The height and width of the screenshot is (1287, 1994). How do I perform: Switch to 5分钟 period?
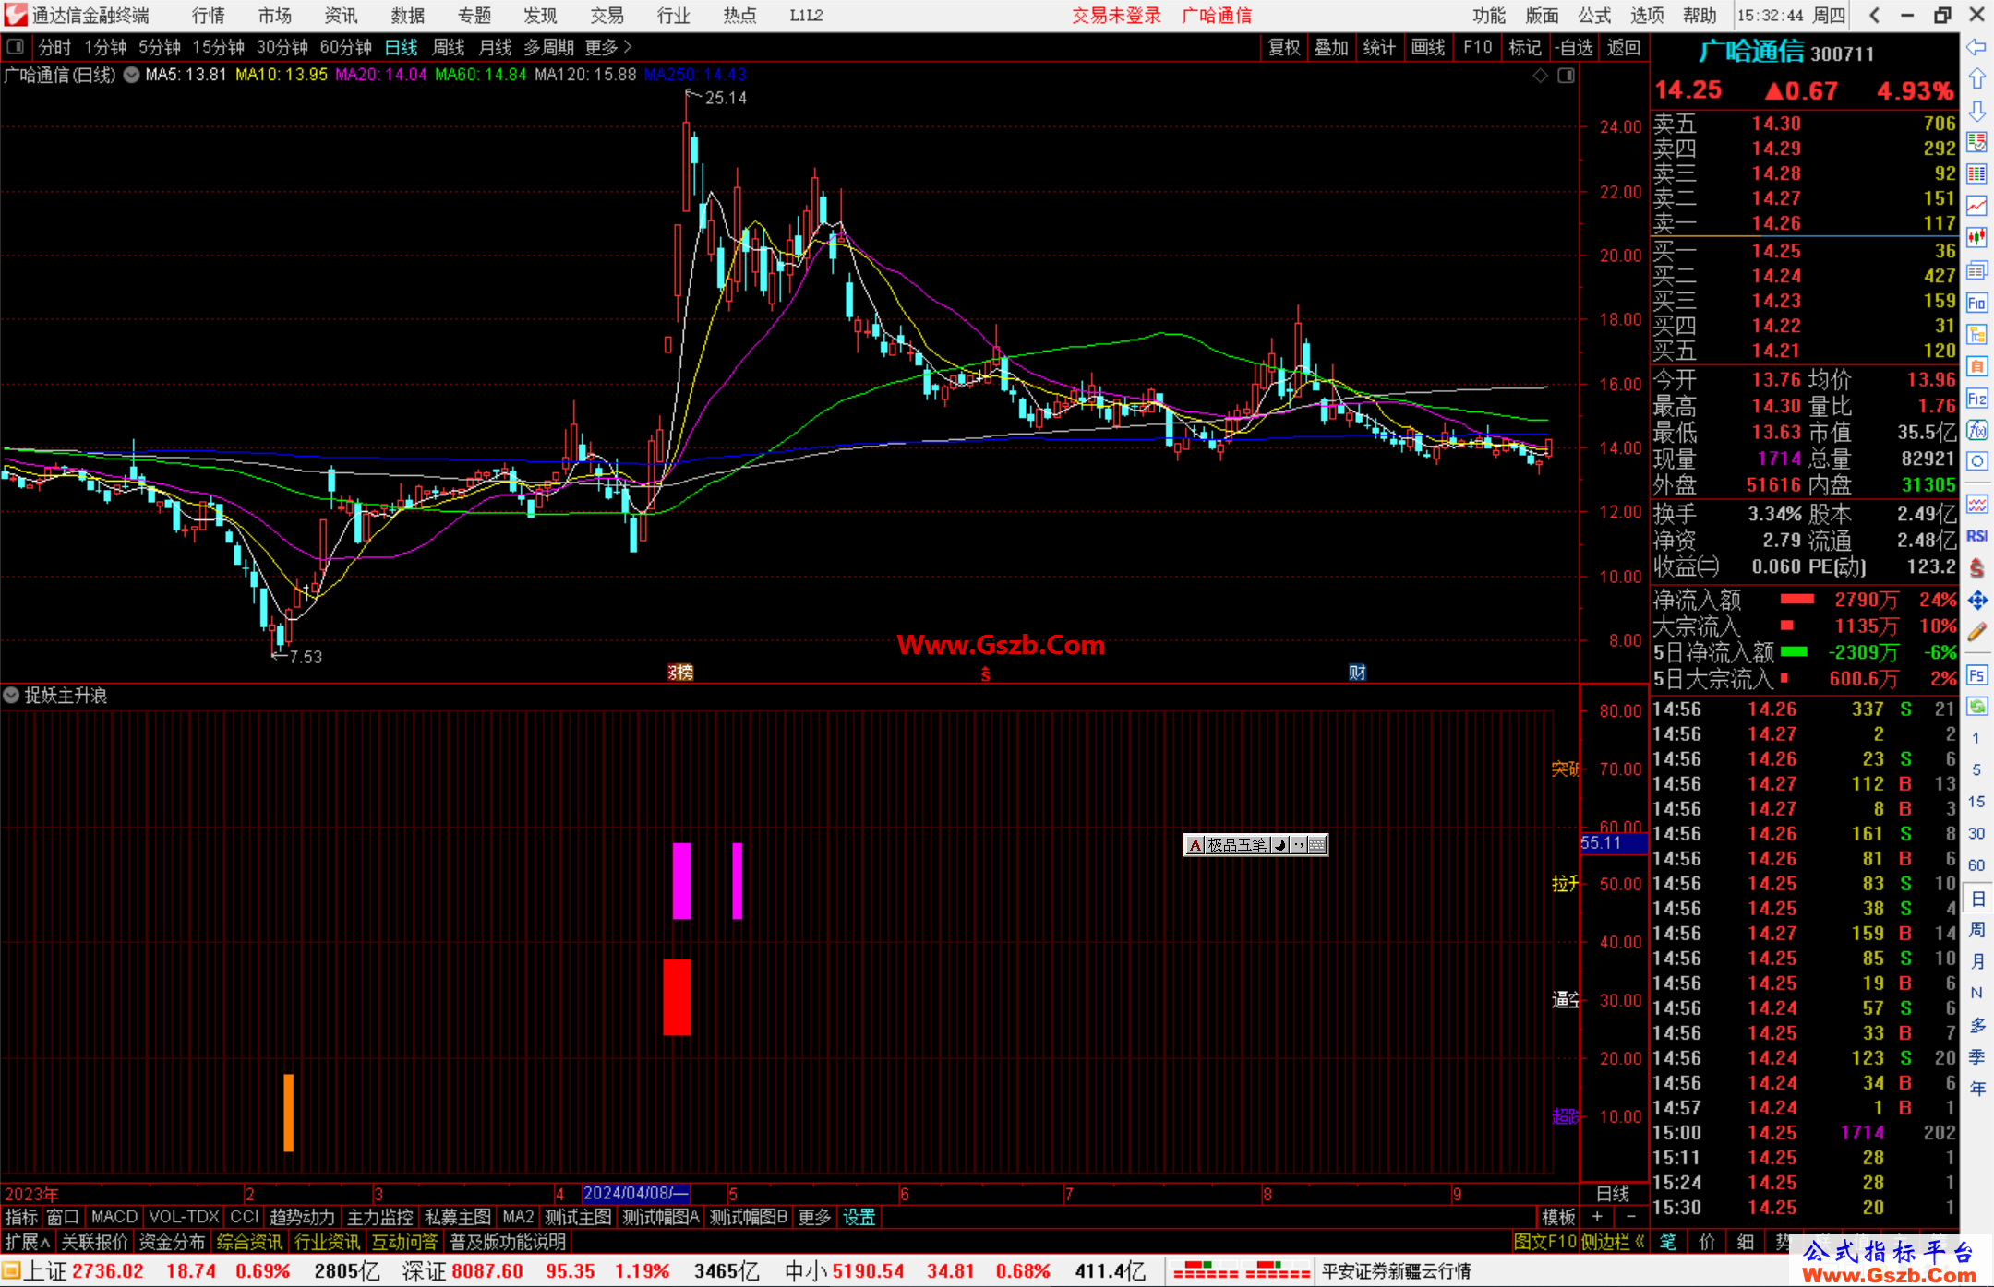click(160, 47)
